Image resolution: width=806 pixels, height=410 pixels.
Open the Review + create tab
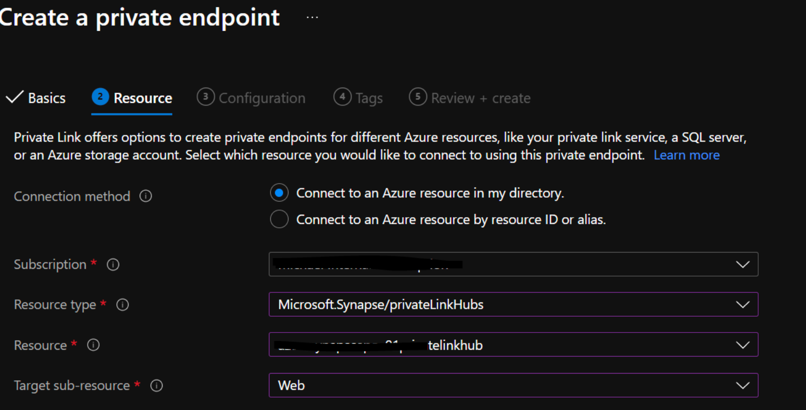480,98
